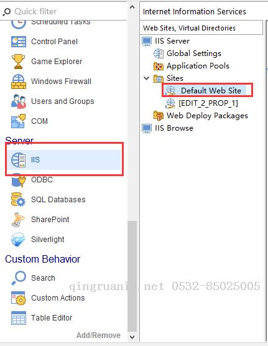Image resolution: width=268 pixels, height=346 pixels.
Task: Select the Game Explorer trophy icon
Action: 18,62
